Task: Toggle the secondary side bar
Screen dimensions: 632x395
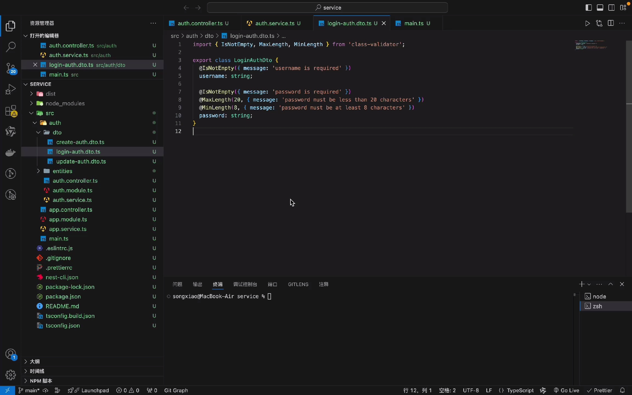Action: click(x=611, y=7)
